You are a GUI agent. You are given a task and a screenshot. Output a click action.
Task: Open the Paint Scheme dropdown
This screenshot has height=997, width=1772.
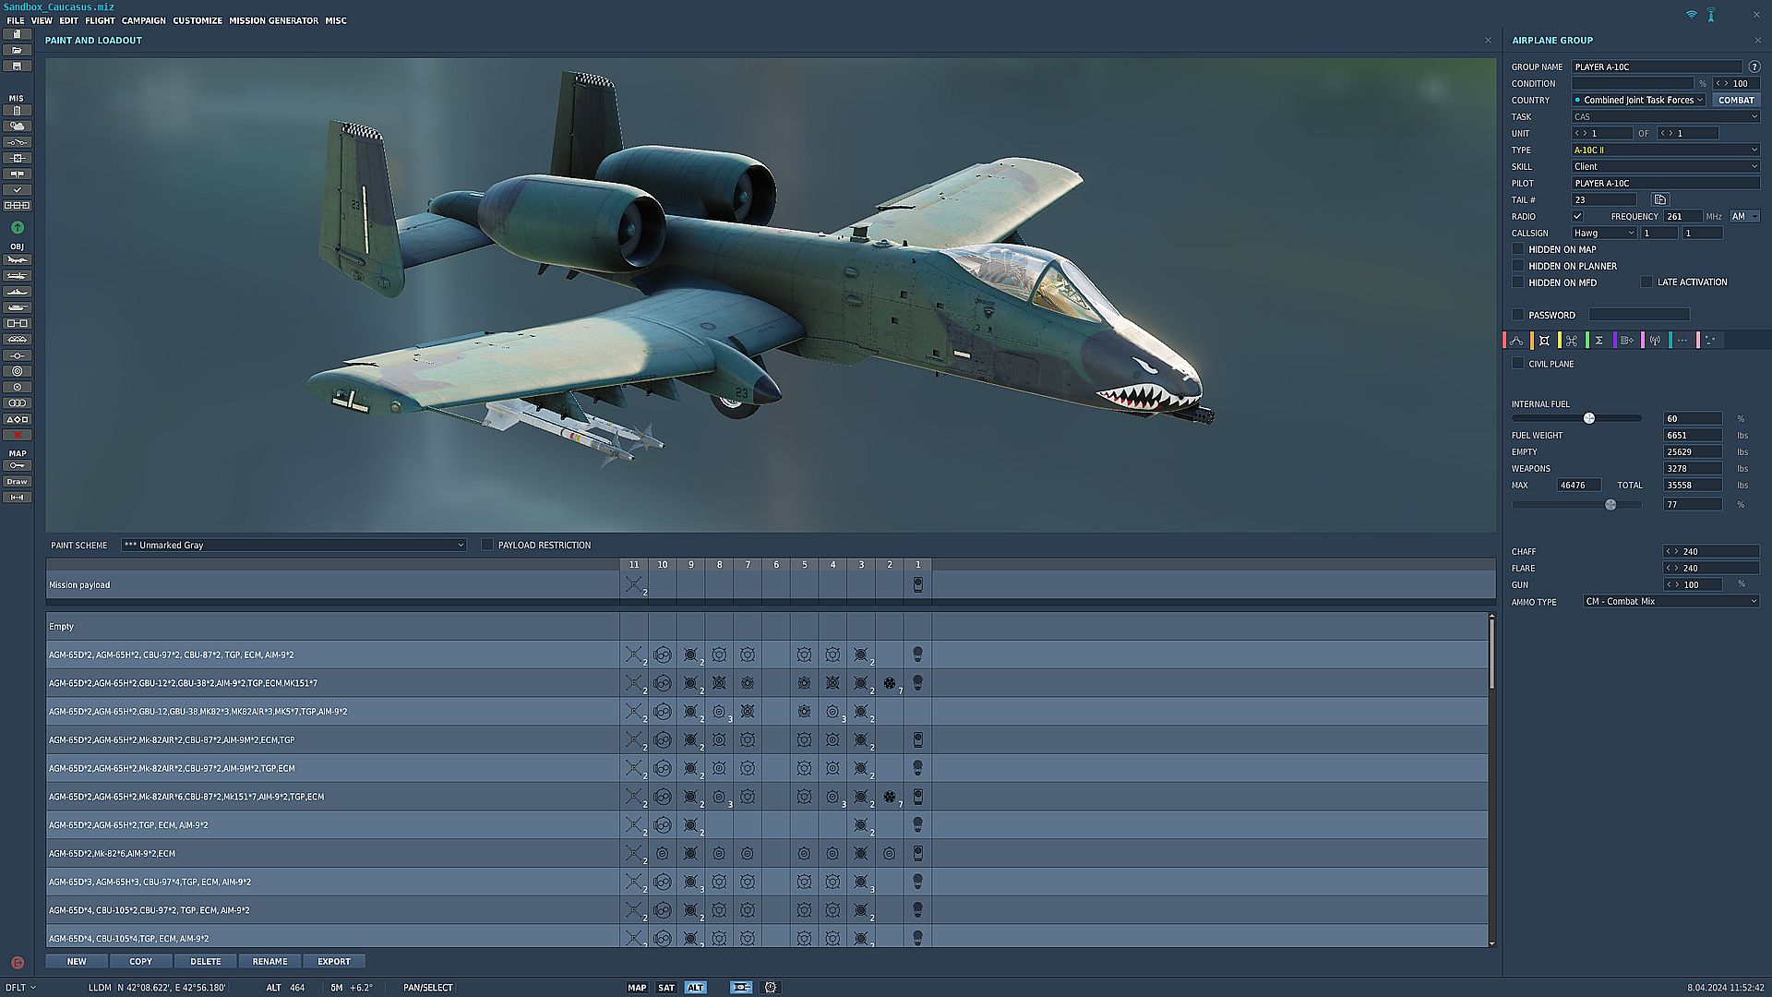click(x=293, y=546)
